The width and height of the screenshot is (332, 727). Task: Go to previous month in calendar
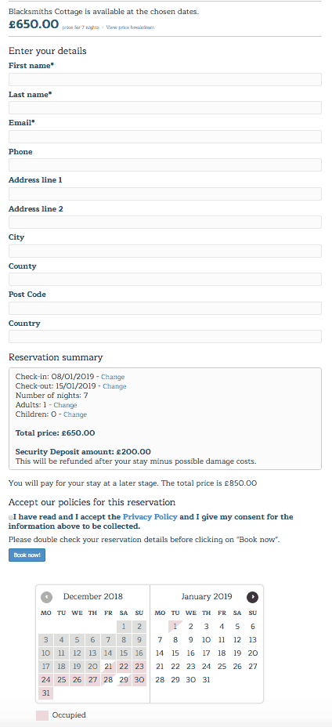[x=46, y=597]
